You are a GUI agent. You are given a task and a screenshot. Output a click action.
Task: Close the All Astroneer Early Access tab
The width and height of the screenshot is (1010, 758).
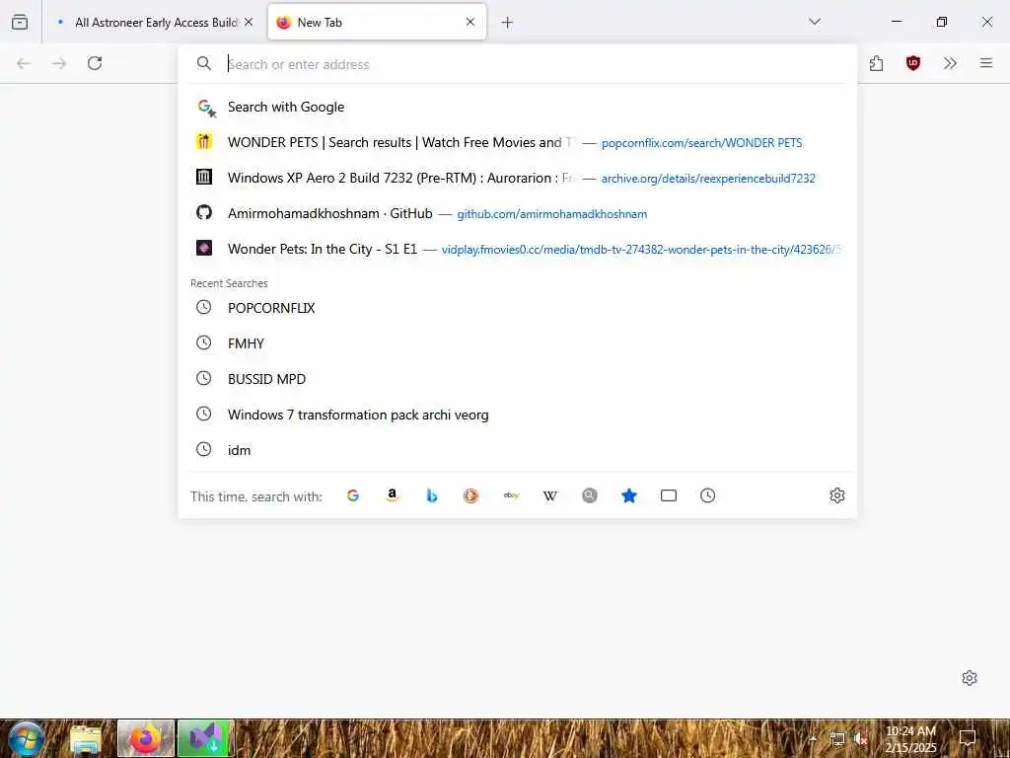coord(249,22)
